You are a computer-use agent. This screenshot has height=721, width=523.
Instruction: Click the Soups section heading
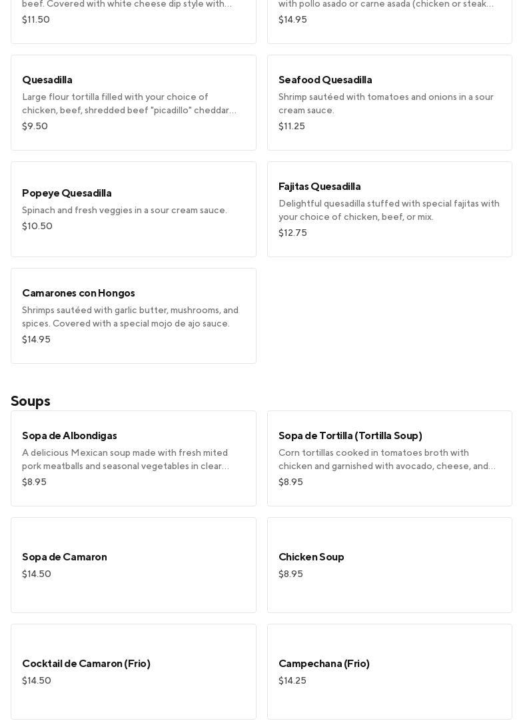pos(31,400)
